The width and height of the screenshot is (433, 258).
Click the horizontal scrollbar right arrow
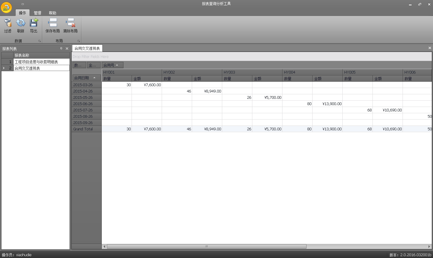pyautogui.click(x=430, y=247)
